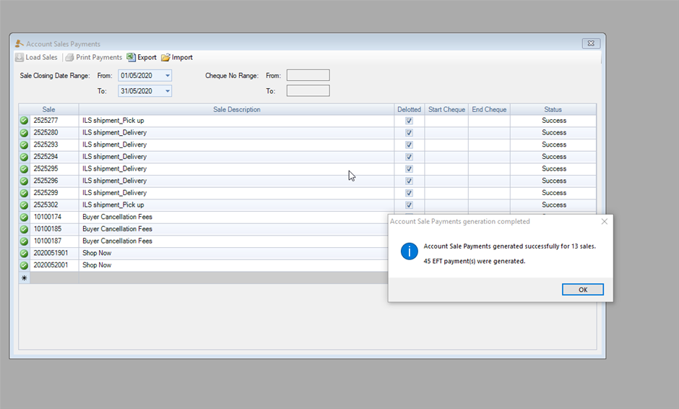Toggle Delotted checkbox for sale 2525294
Image resolution: width=679 pixels, height=409 pixels.
pos(409,157)
